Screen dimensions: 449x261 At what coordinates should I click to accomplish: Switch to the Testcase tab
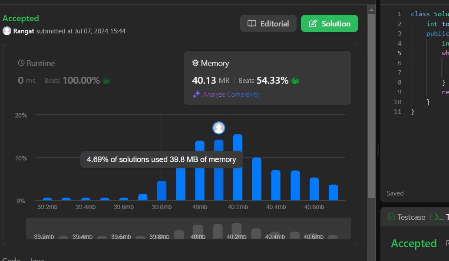(406, 217)
